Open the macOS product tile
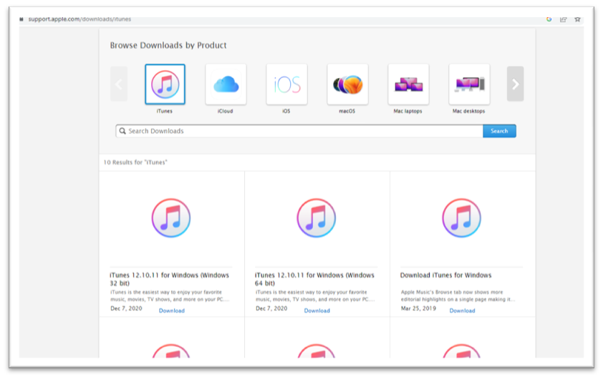 347,84
